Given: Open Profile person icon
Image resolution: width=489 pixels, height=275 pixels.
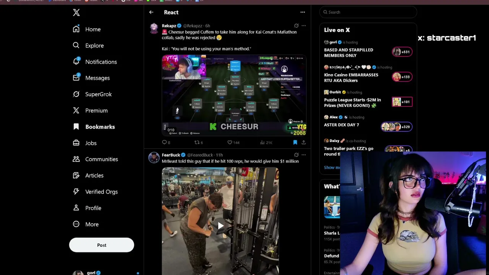Looking at the screenshot, I should [x=76, y=208].
